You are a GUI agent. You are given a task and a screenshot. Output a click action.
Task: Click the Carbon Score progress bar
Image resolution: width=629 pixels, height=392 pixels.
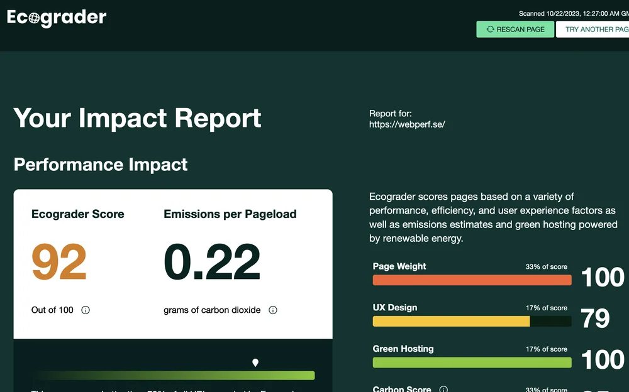pos(472,391)
